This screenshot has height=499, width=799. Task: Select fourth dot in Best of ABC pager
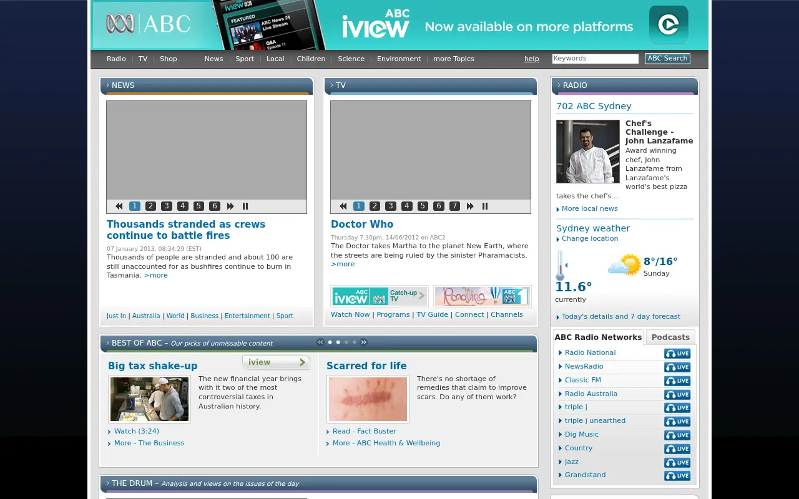coord(355,342)
